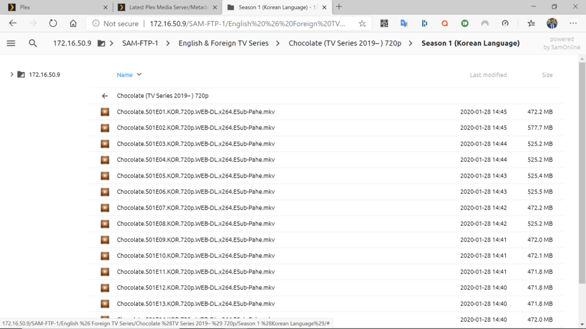This screenshot has width=586, height=329.
Task: Open a new browser tab
Action: point(339,7)
